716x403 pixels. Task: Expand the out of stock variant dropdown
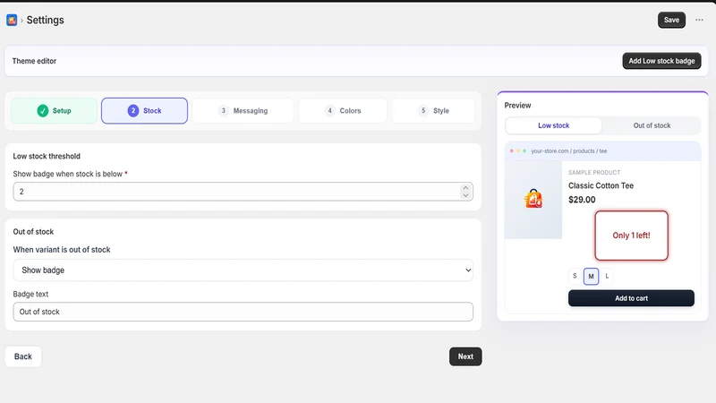[243, 270]
